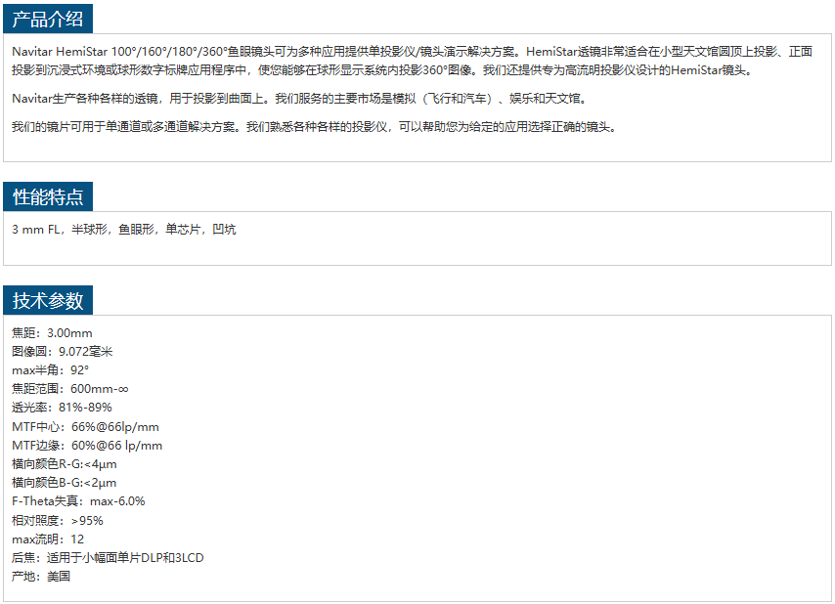Viewport: 835px width, 604px height.
Task: Click the paragraph starting with 我们的镜片可用于
Action: pos(314,127)
